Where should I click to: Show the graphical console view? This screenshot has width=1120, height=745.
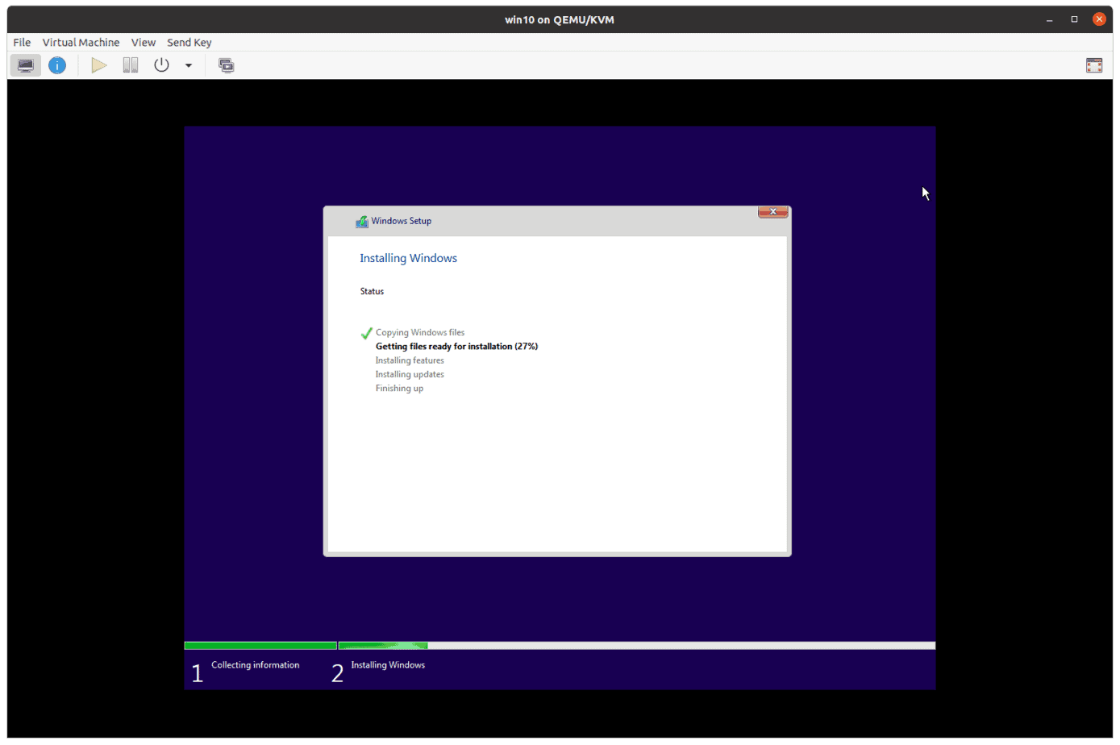pyautogui.click(x=26, y=65)
